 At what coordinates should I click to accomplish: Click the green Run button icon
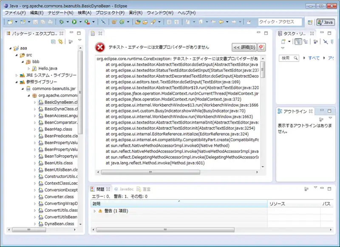74,22
